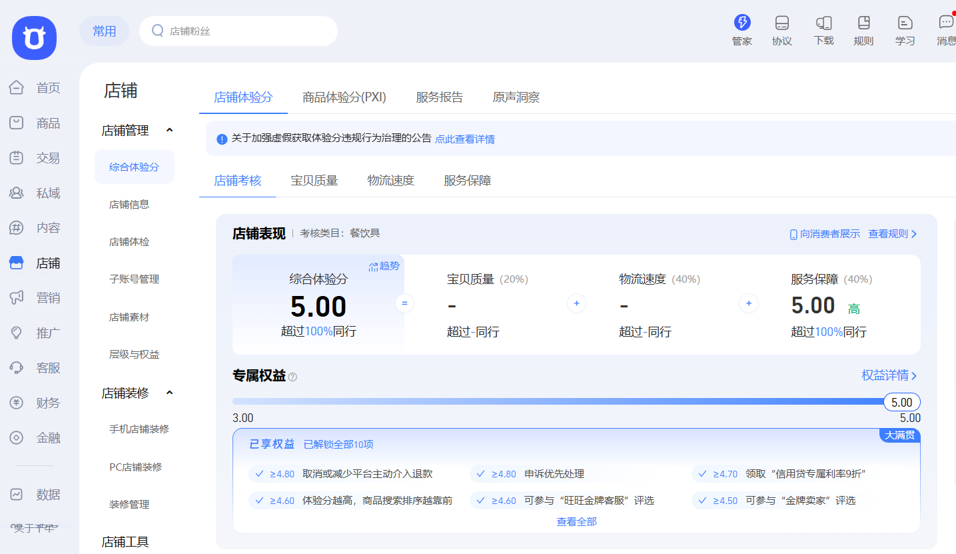This screenshot has width=956, height=554.
Task: Click 向消费者展示 link
Action: pos(825,234)
